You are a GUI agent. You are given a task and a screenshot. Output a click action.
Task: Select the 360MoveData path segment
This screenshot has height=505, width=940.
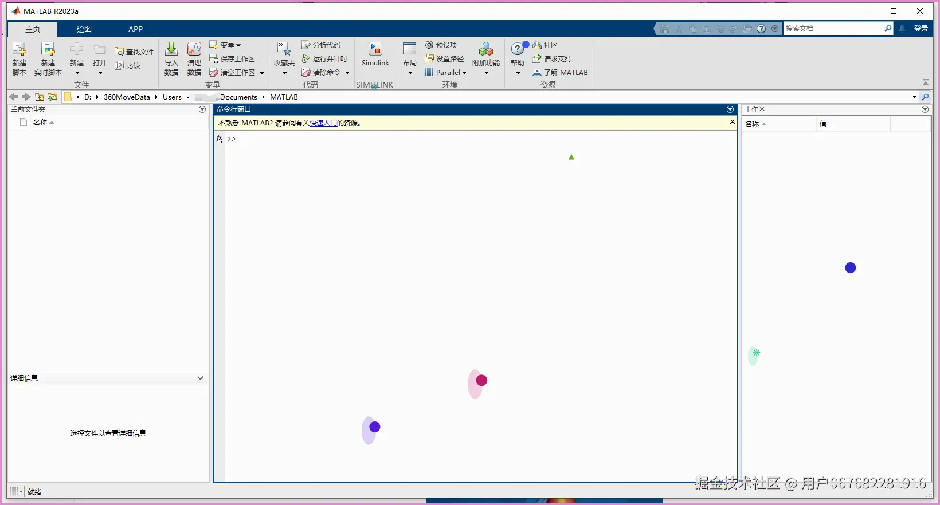click(x=127, y=97)
